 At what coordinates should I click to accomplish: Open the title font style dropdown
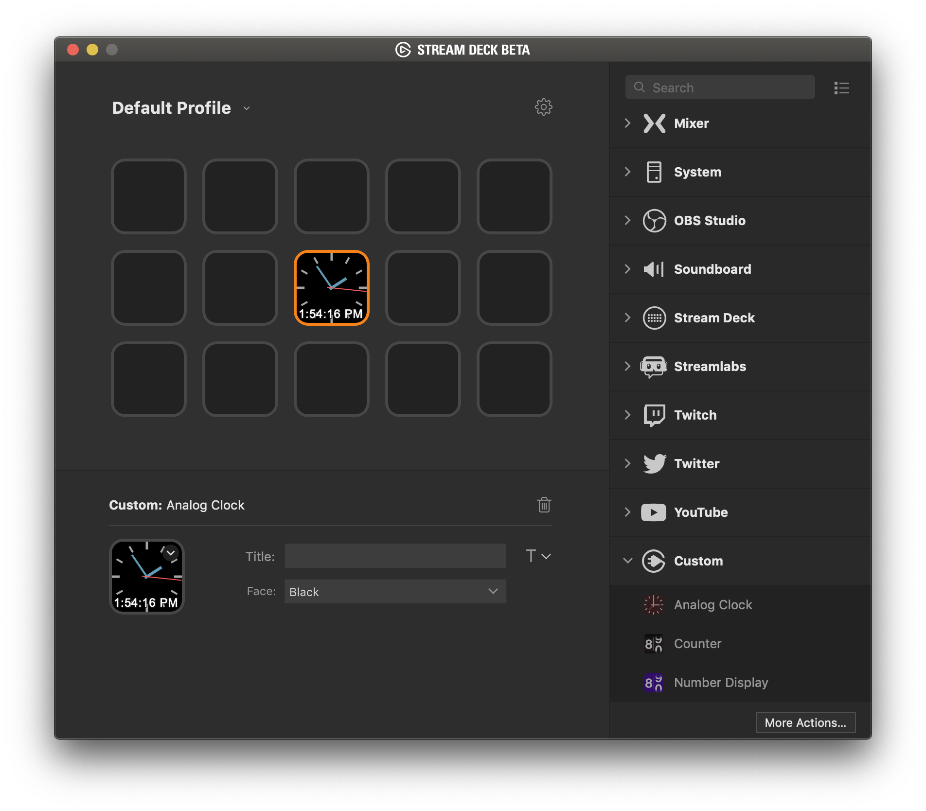538,556
